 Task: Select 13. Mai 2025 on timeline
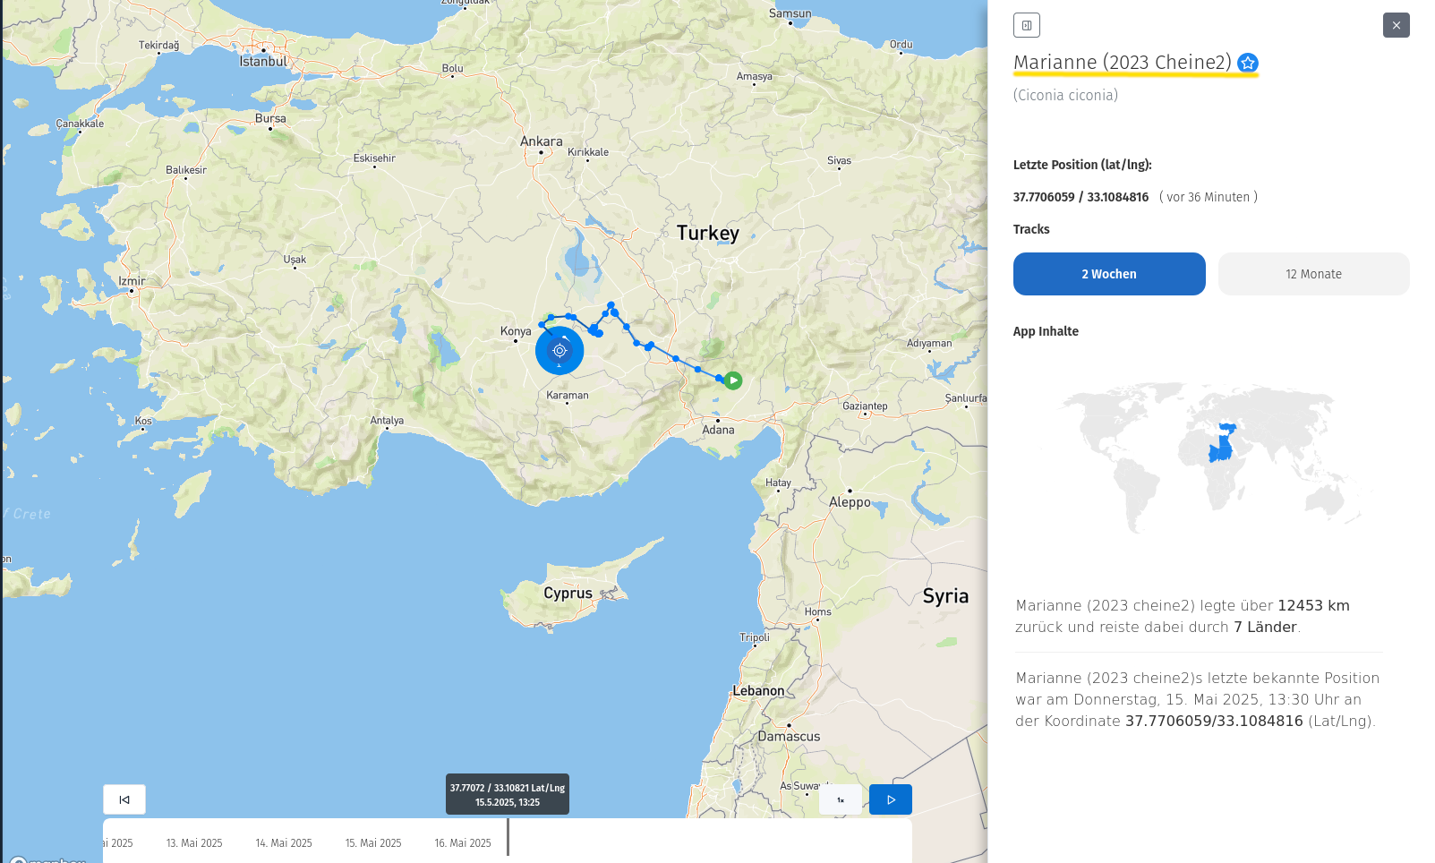pos(194,843)
